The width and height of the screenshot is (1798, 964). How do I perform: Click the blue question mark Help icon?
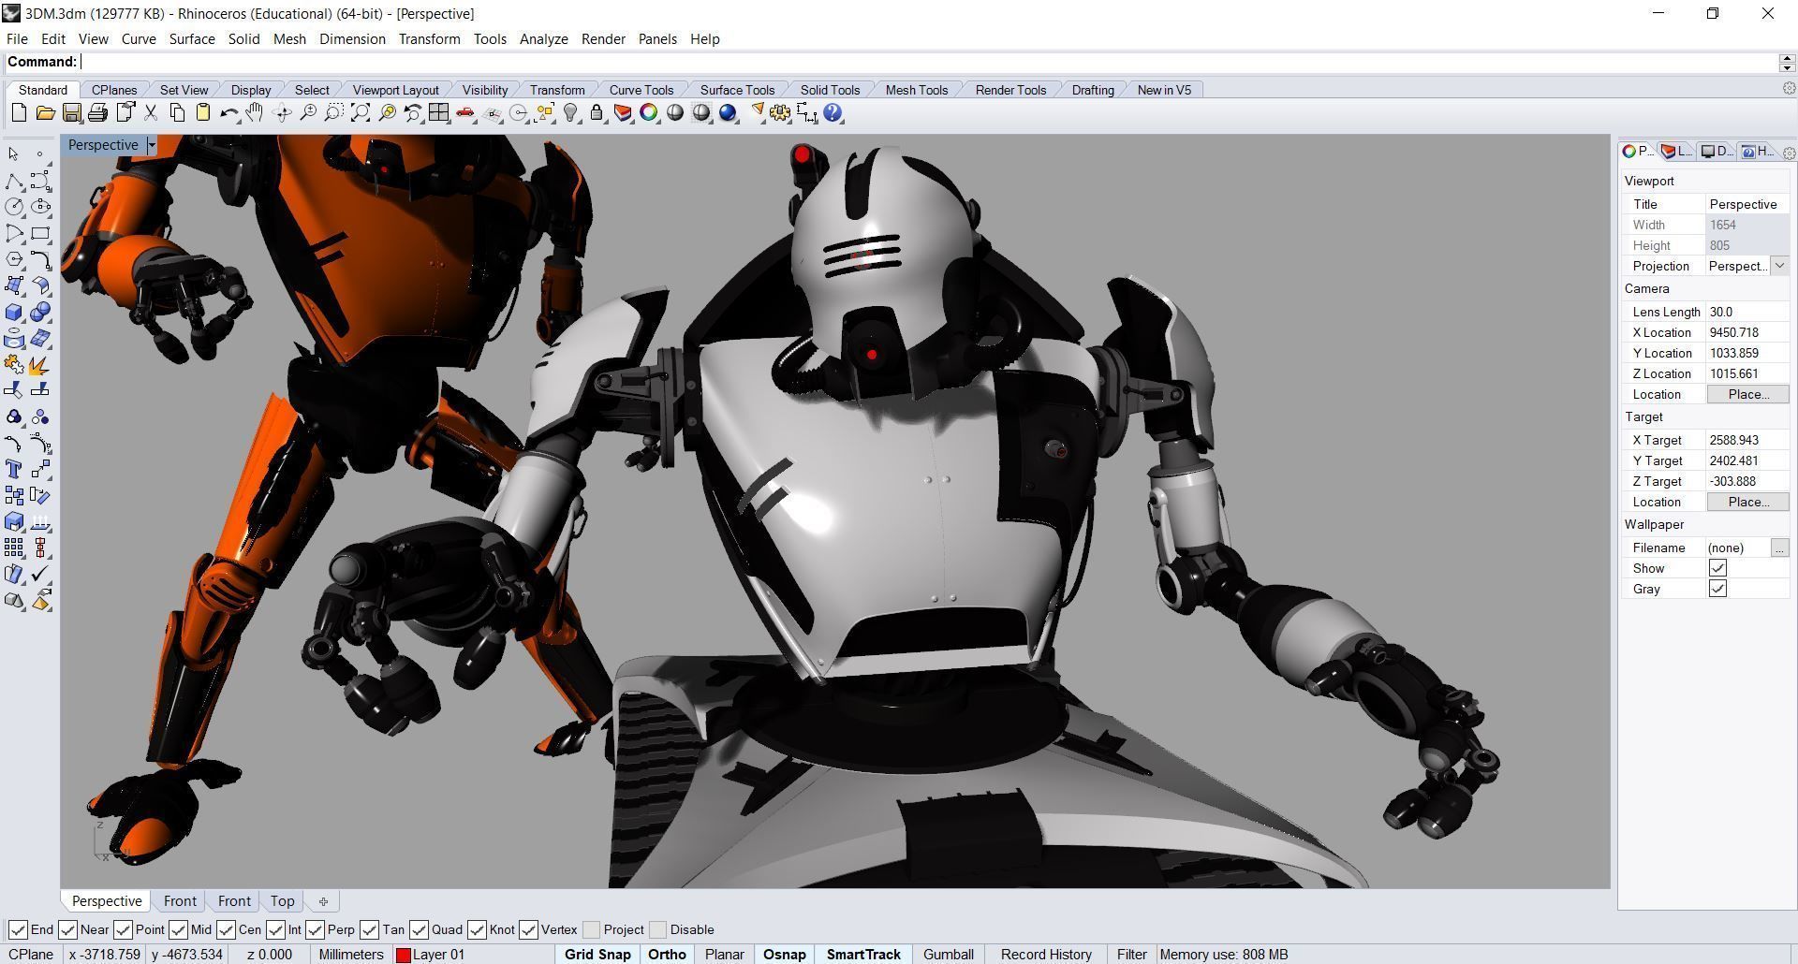coord(833,113)
